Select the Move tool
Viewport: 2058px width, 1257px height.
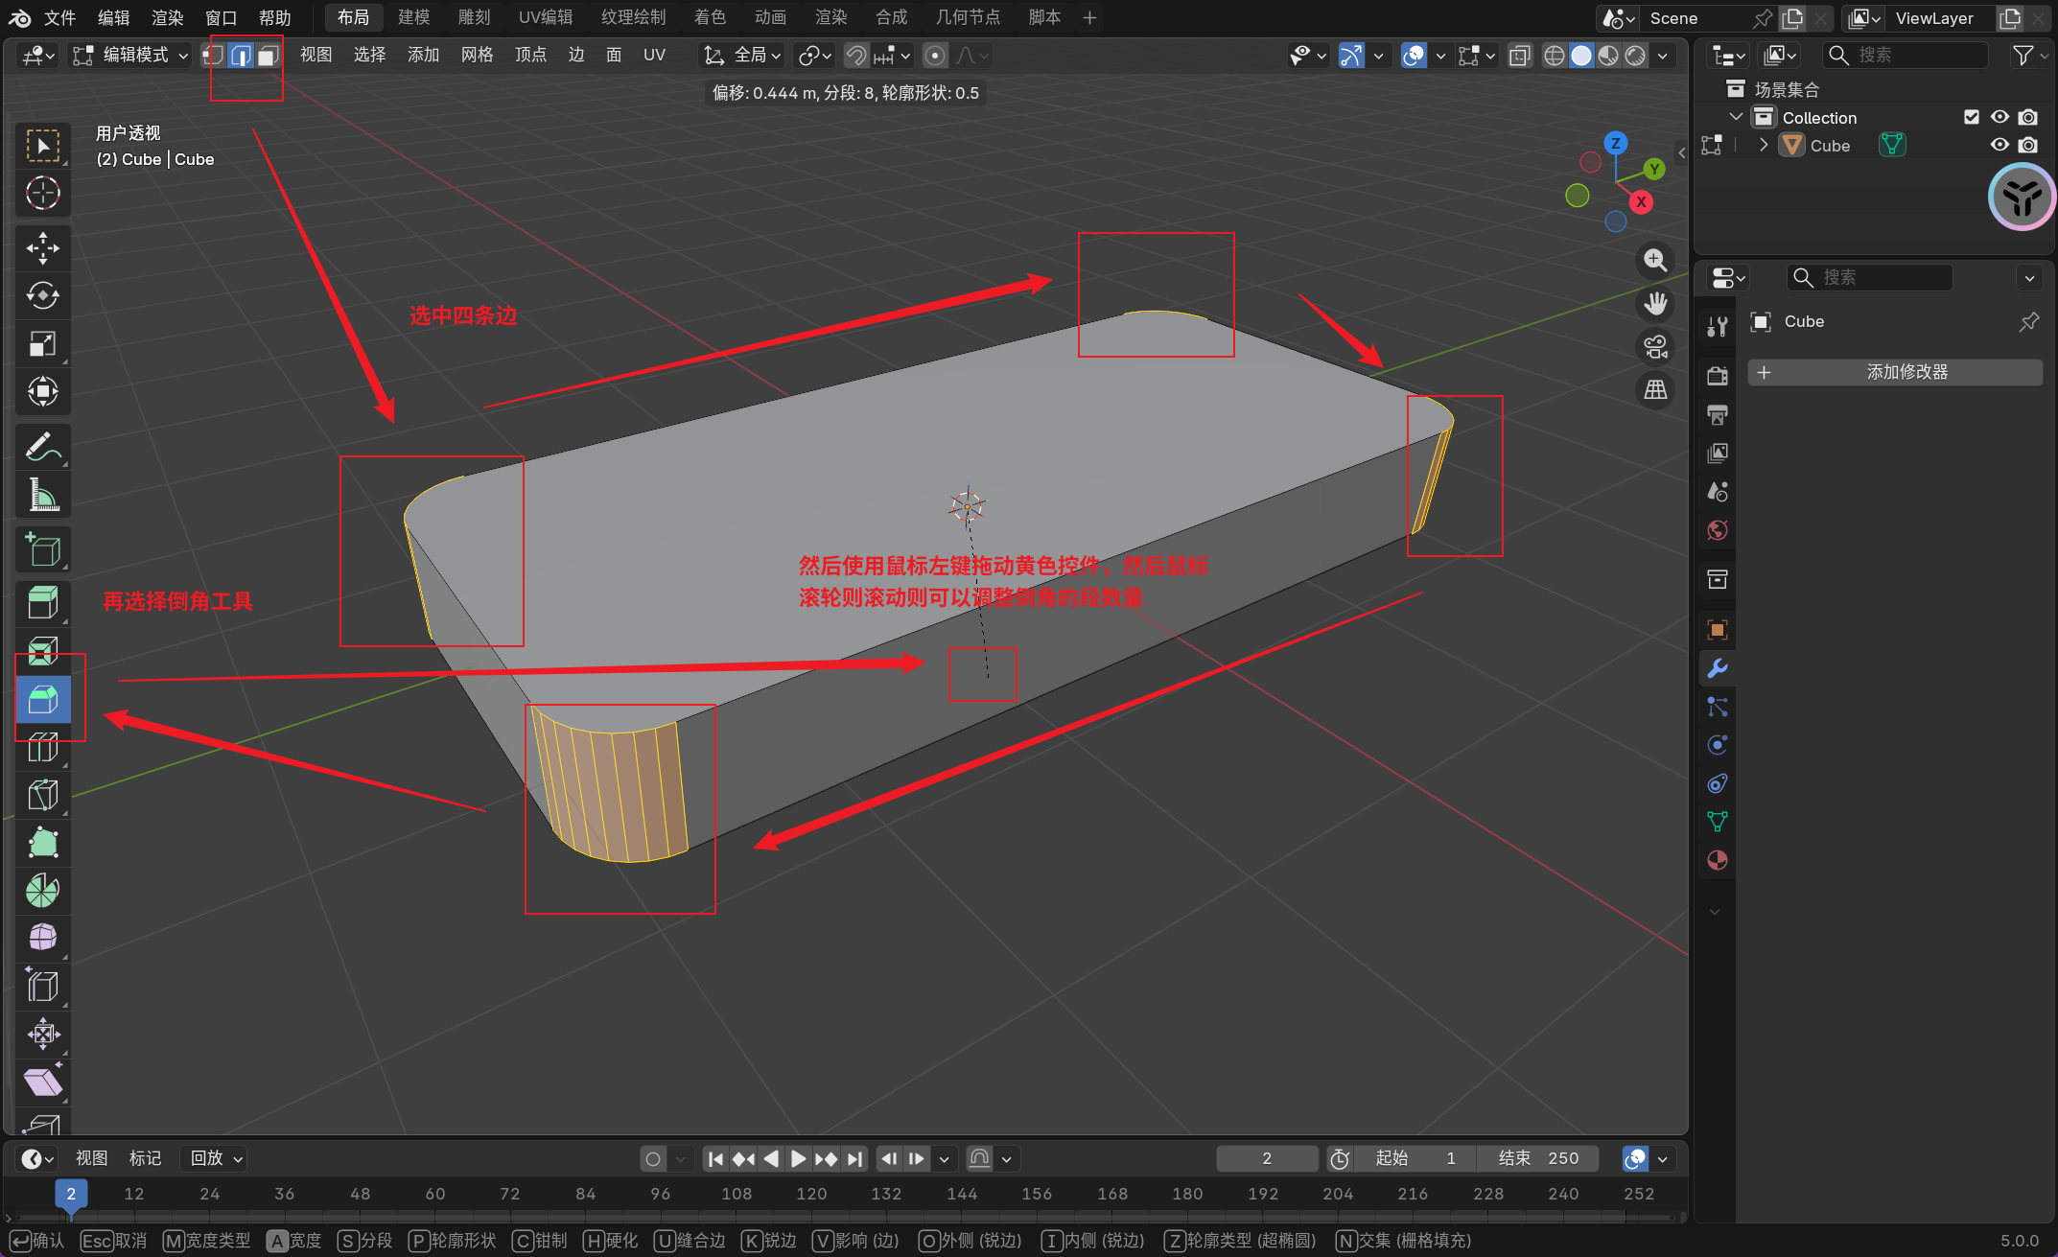pyautogui.click(x=43, y=248)
